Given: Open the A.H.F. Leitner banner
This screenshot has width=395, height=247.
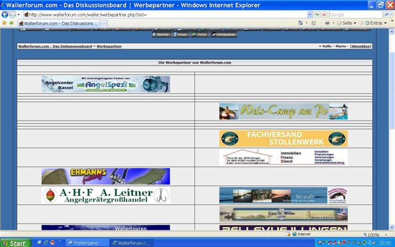Looking at the screenshot, I should point(106,195).
